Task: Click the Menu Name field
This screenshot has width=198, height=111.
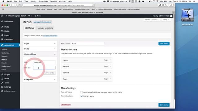Action: click(x=88, y=44)
